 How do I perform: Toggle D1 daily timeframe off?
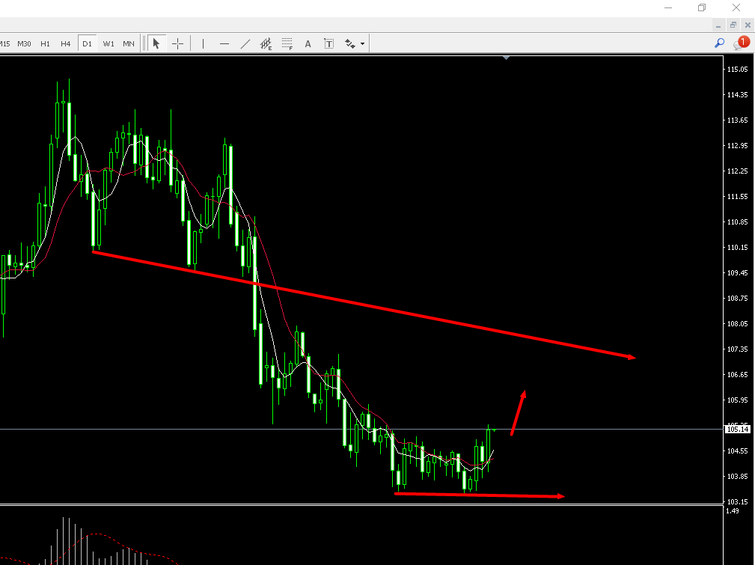[x=87, y=43]
